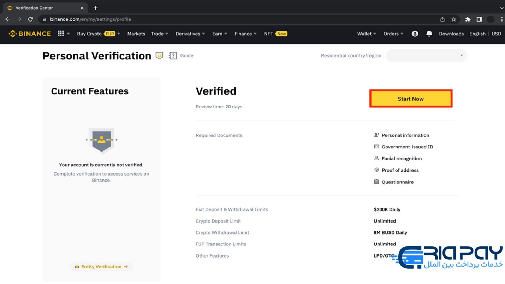
Task: Open browser extensions puzzle icon
Action: [468, 19]
